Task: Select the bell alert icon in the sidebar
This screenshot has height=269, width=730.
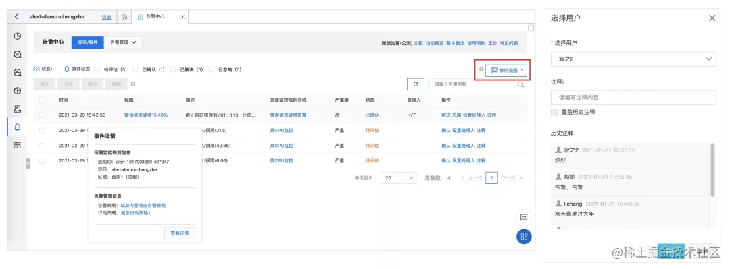Action: point(17,127)
